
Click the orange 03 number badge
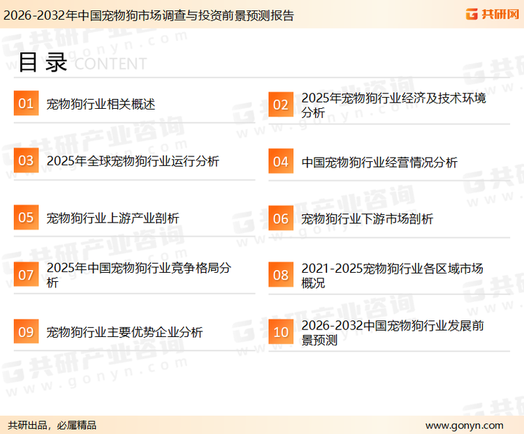26,160
